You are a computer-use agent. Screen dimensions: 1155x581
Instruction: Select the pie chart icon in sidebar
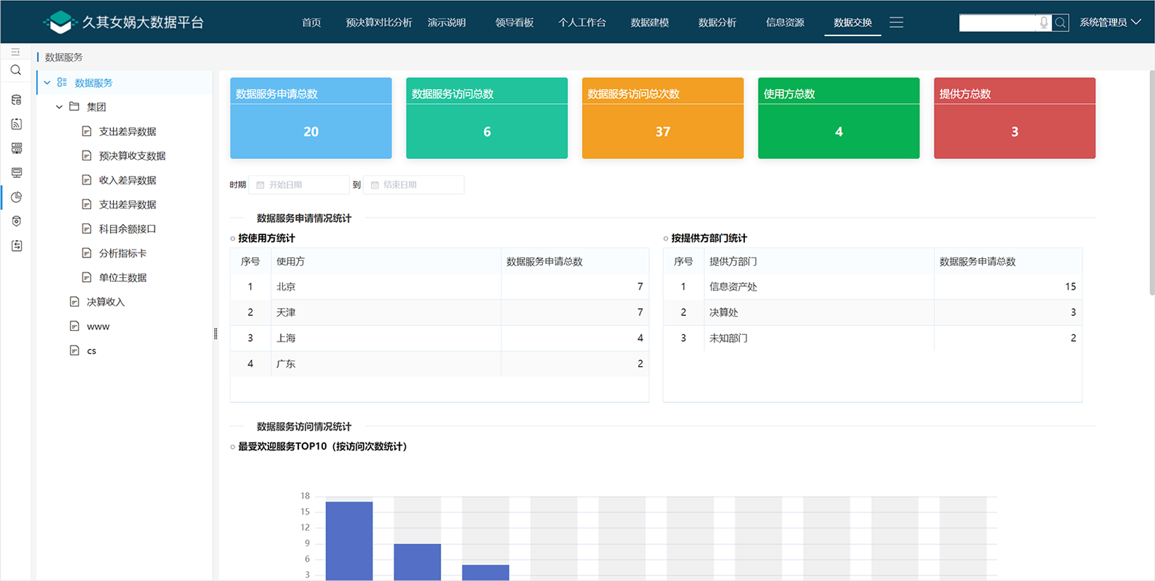[x=16, y=197]
